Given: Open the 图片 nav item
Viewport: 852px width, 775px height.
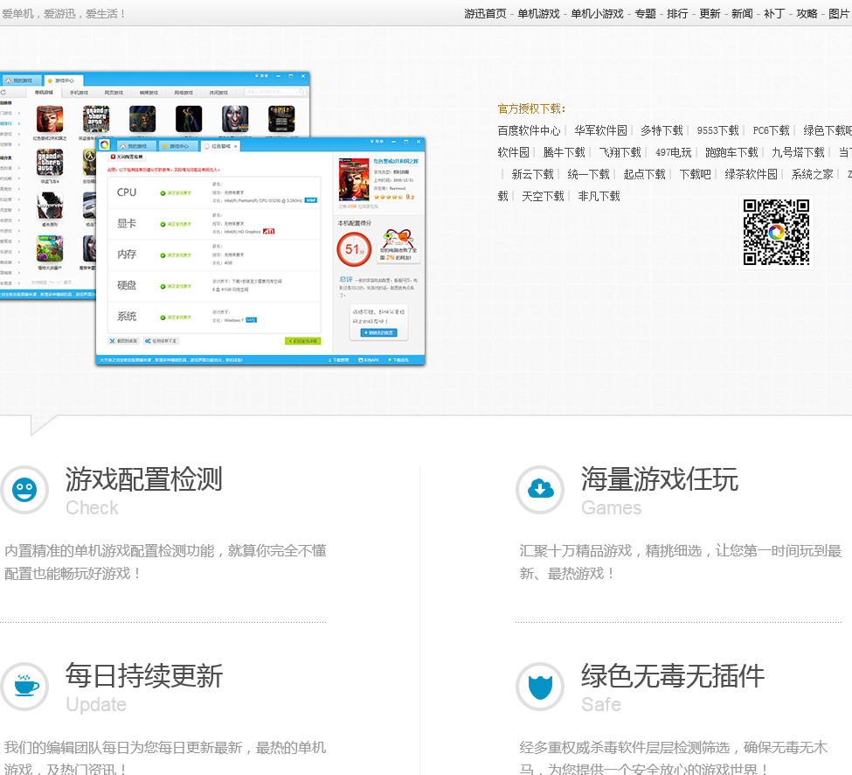Looking at the screenshot, I should click(839, 14).
